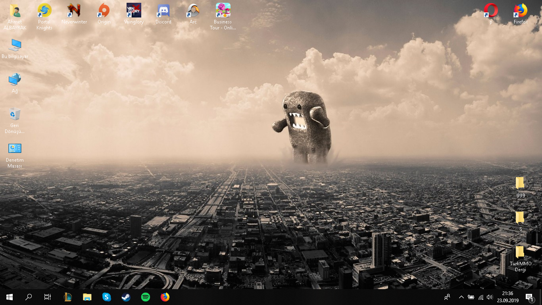Launch Discord from desktop shortcut
The width and height of the screenshot is (542, 305).
point(163,11)
